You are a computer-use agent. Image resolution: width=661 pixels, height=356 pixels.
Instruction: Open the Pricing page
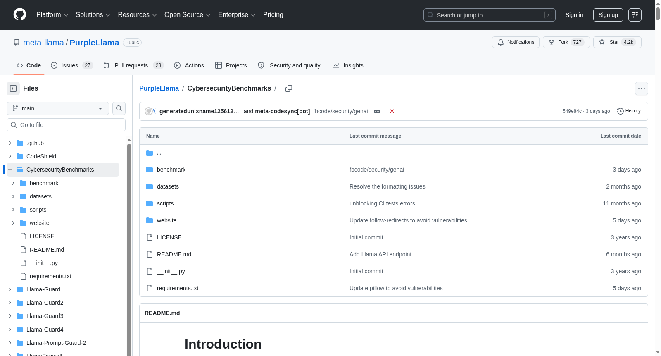coord(273,15)
